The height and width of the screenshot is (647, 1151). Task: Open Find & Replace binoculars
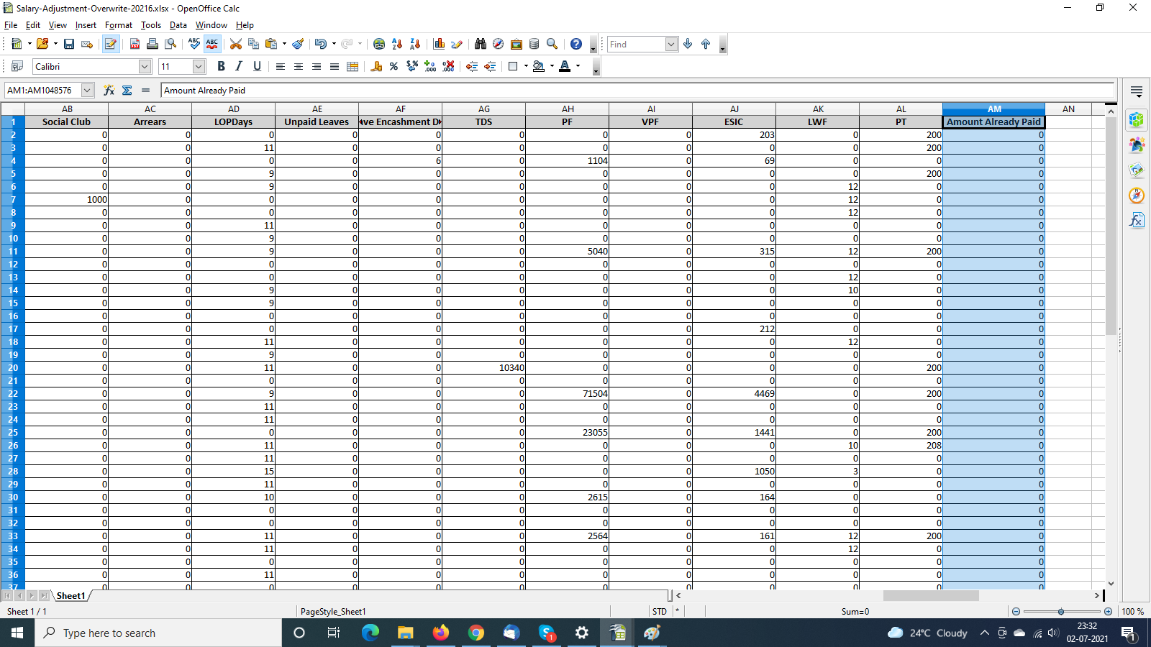click(481, 44)
